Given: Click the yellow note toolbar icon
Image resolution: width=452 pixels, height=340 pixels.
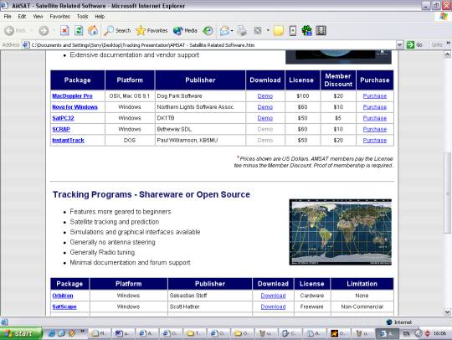Looking at the screenshot, I should coord(278,31).
